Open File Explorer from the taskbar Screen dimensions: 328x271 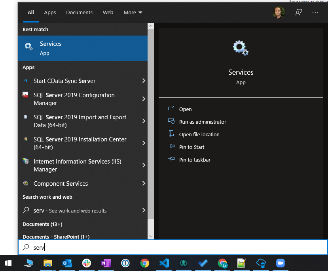pos(48,263)
